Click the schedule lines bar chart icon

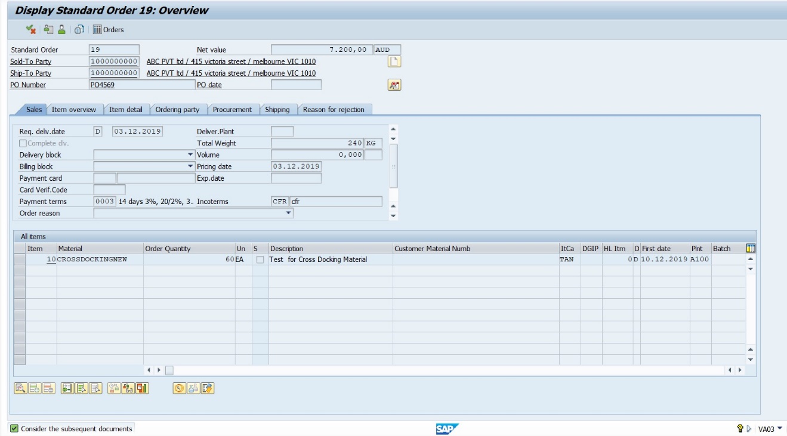point(143,388)
